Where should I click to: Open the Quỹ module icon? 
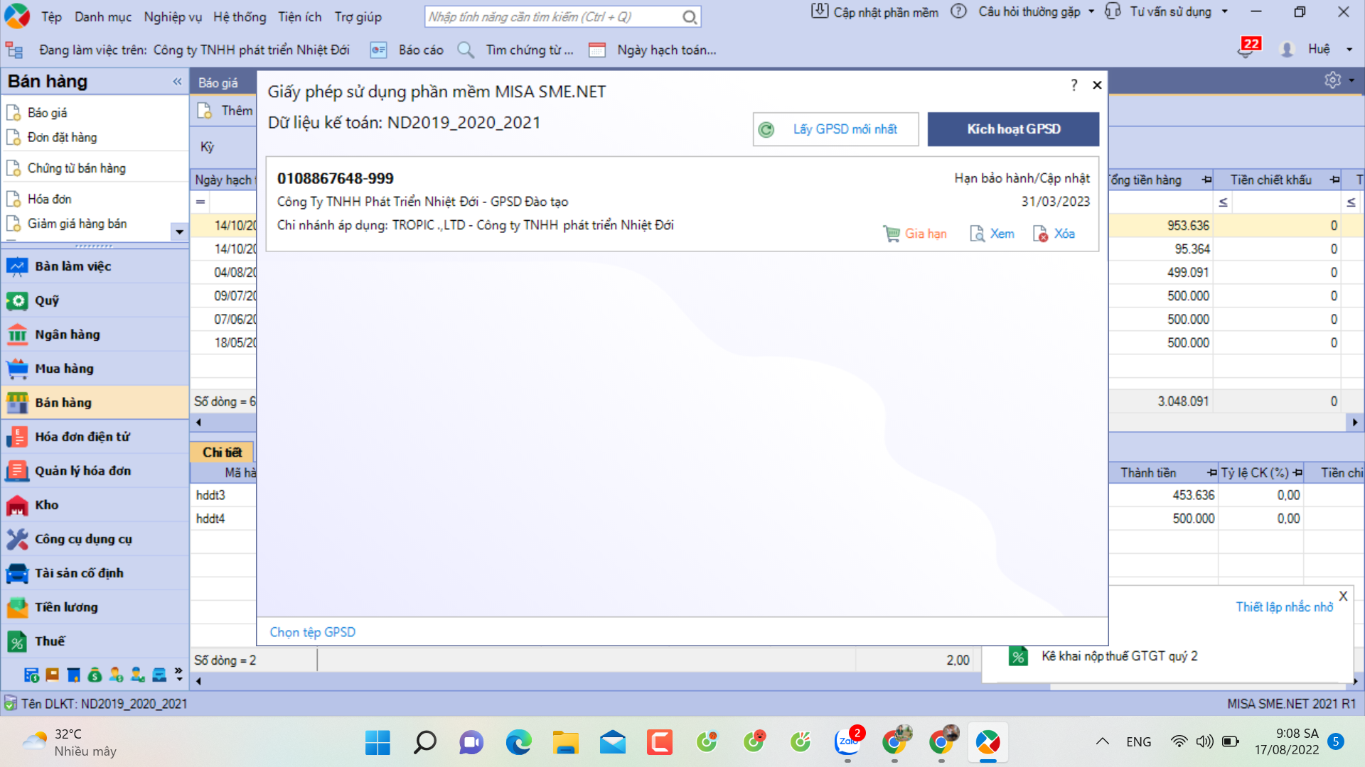(17, 300)
